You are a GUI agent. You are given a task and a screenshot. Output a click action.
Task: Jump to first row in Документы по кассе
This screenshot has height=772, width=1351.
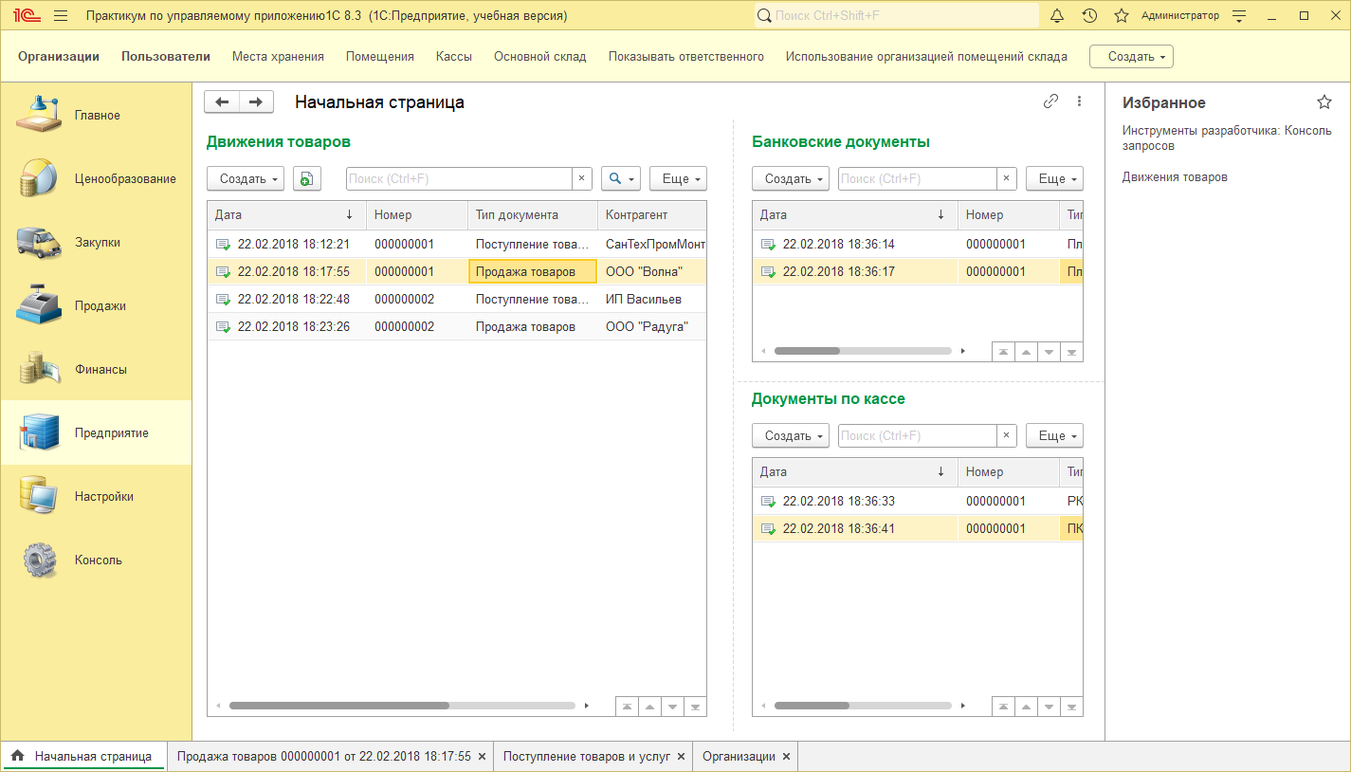[1003, 707]
